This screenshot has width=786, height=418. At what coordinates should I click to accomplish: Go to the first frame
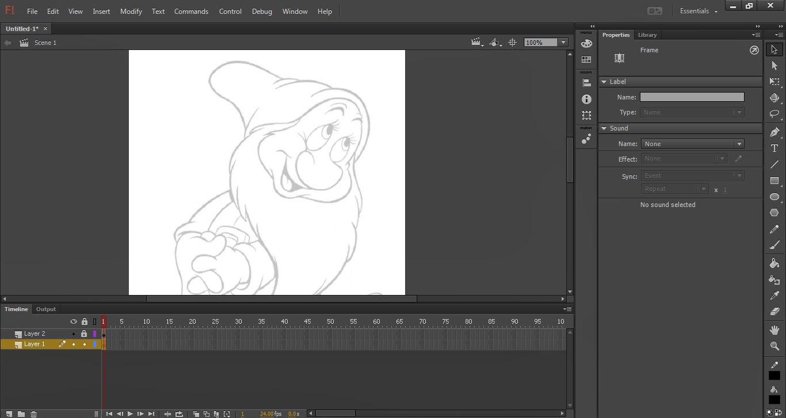(109, 414)
